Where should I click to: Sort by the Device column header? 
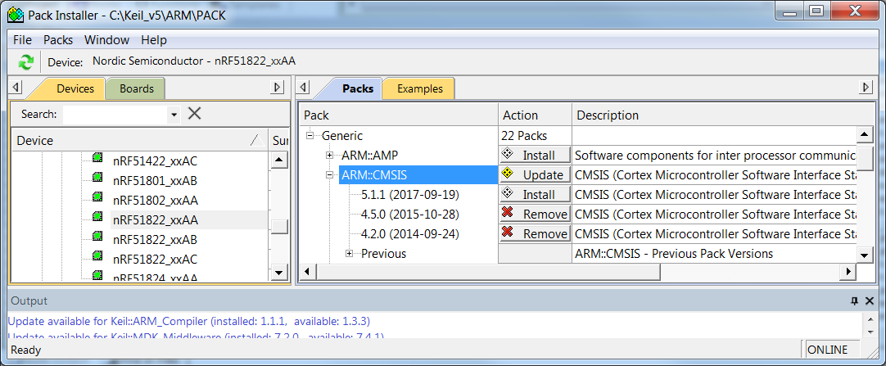point(139,141)
